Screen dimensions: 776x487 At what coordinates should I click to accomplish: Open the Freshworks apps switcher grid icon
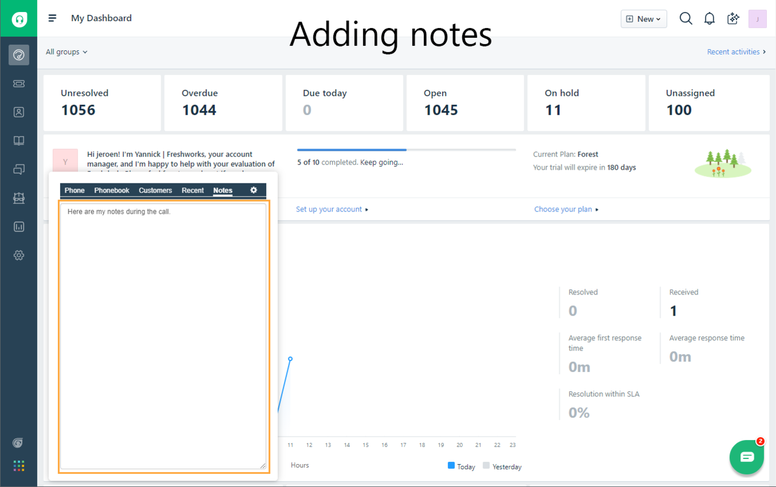click(x=19, y=465)
